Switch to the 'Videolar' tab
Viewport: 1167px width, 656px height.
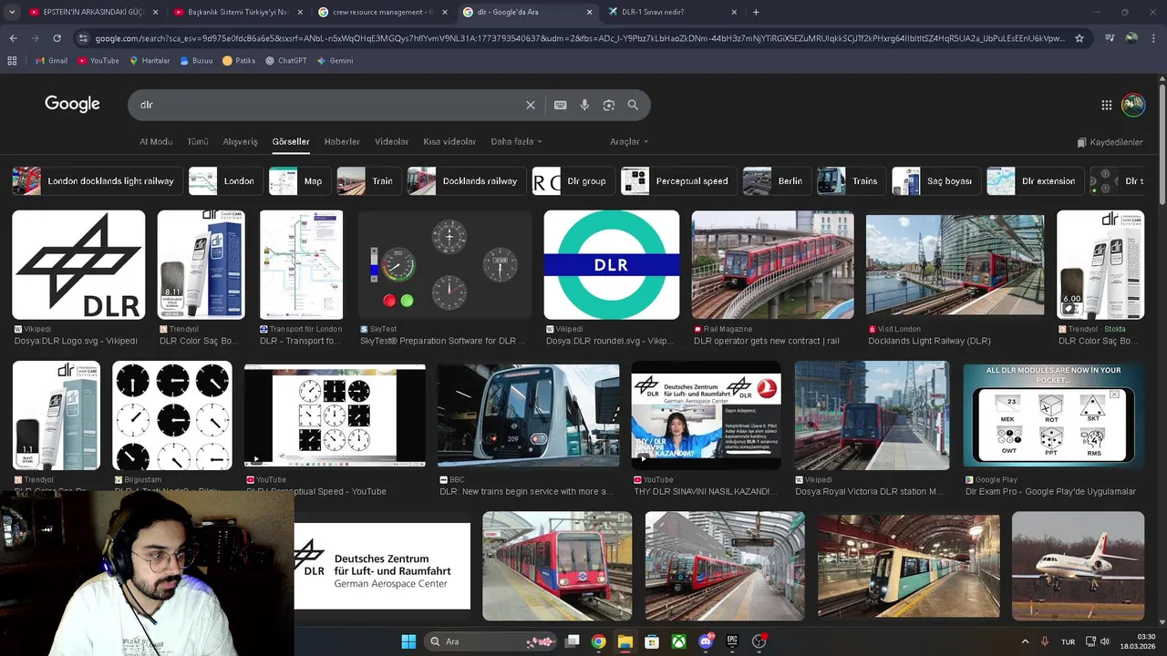pyautogui.click(x=392, y=141)
